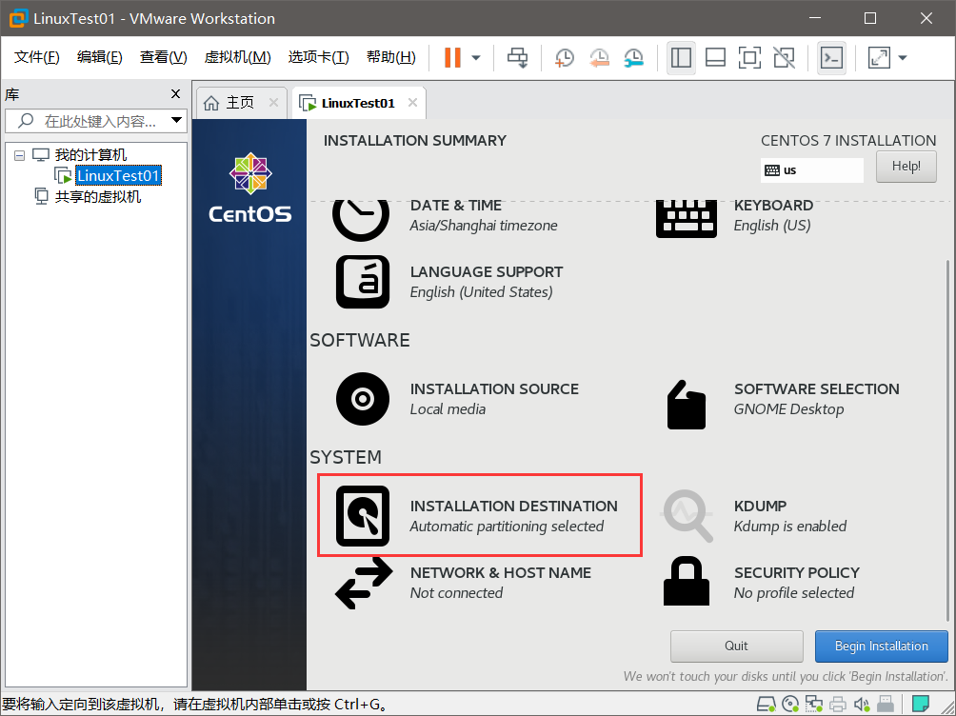
Task: Toggle Unity mode crossed-out icon
Action: click(784, 58)
